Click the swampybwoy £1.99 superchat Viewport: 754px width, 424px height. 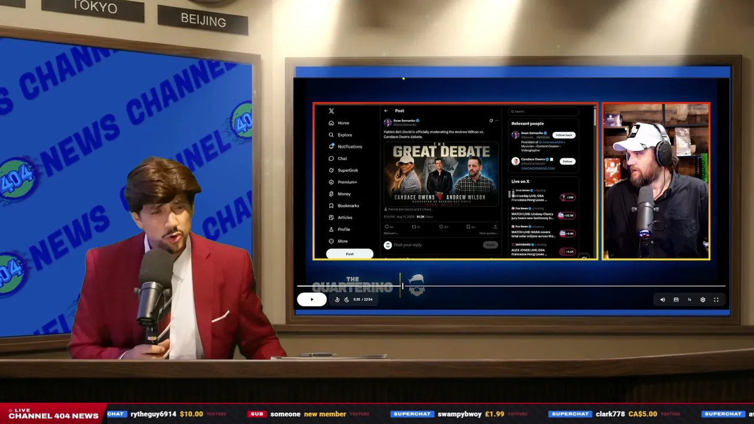[x=471, y=414]
